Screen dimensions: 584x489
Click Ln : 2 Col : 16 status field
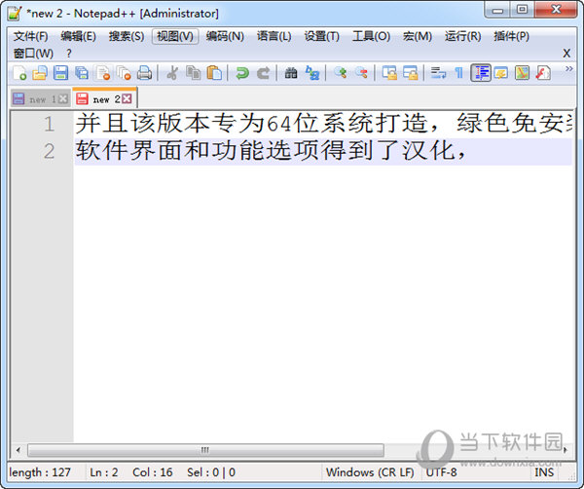[131, 472]
